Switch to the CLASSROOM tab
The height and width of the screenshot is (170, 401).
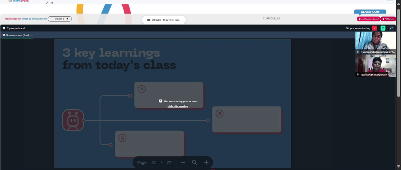370,12
